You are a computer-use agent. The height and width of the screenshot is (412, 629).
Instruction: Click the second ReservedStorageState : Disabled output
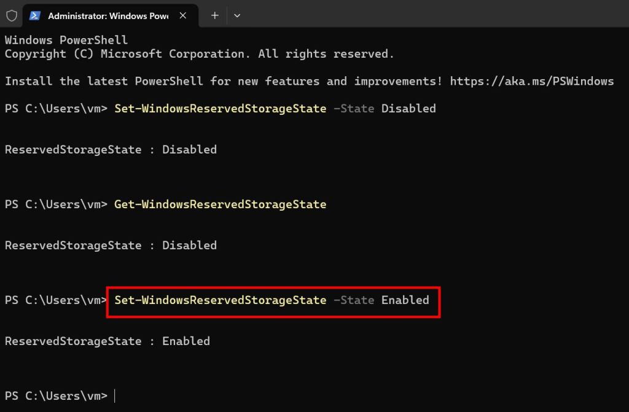(x=111, y=246)
